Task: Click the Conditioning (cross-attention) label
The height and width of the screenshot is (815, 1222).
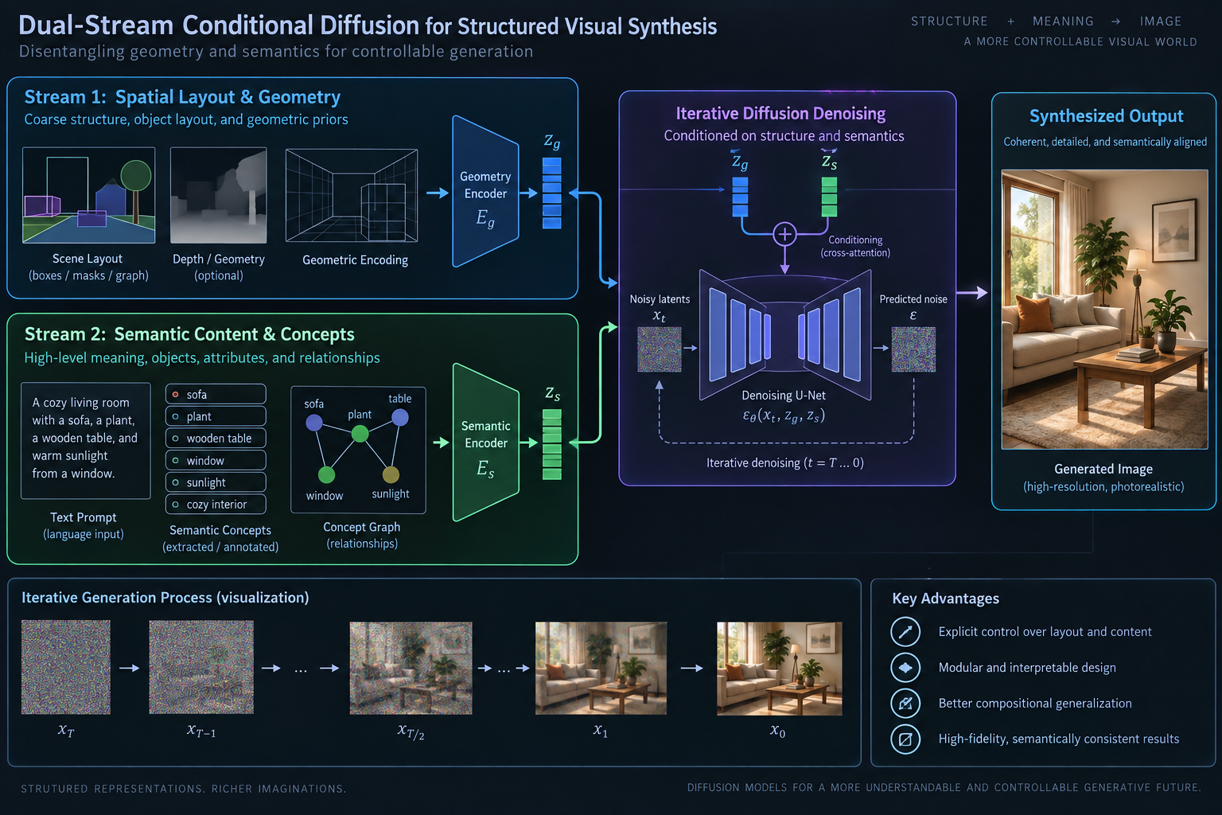Action: 855,247
